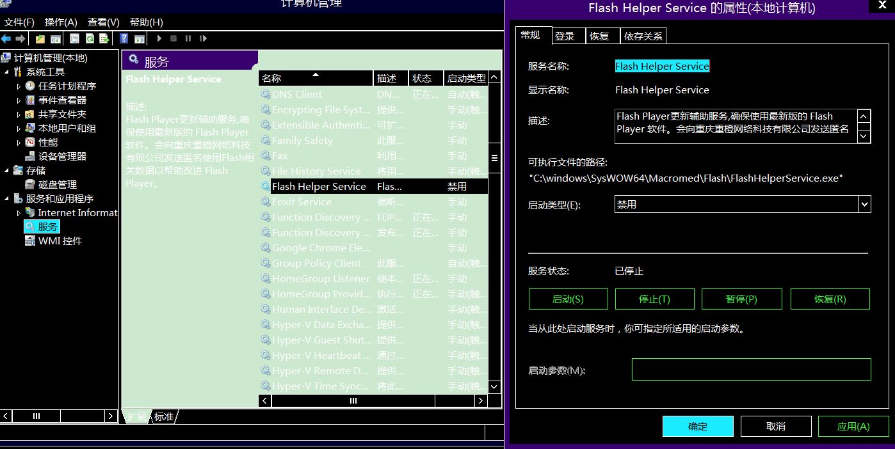Sort by the 启动类型 column header
The width and height of the screenshot is (895, 449).
[x=465, y=78]
